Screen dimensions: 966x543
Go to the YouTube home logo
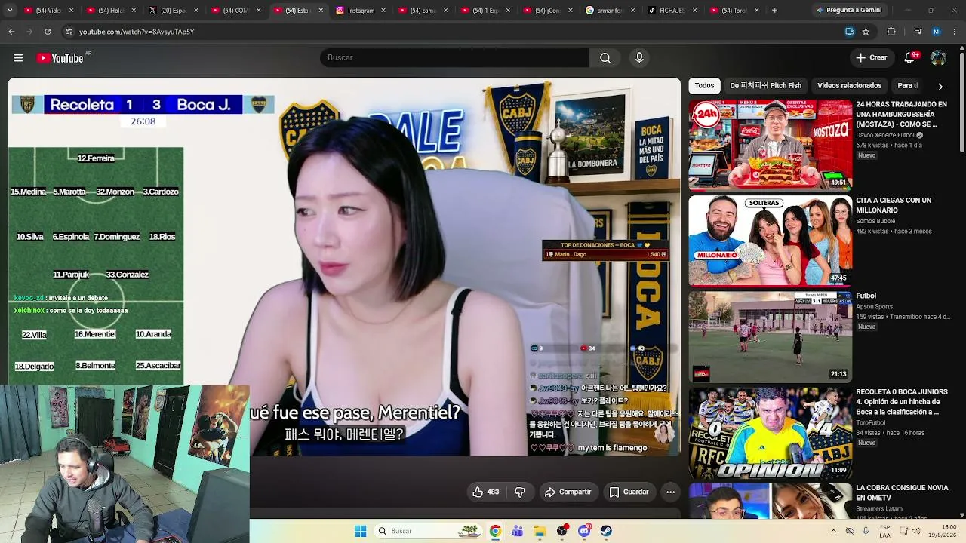pos(60,58)
